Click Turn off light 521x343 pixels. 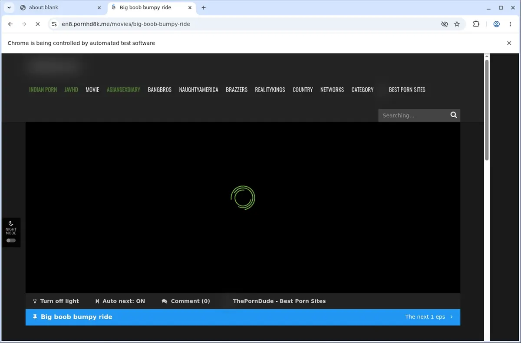56,301
